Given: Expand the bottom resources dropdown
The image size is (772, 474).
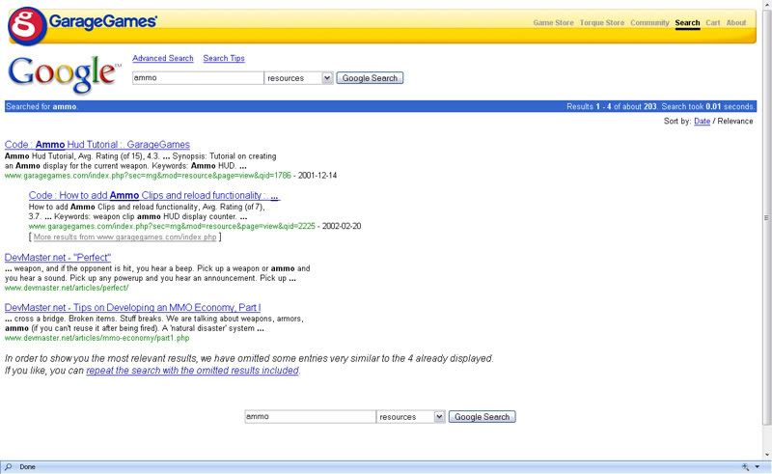Looking at the screenshot, I should pyautogui.click(x=439, y=417).
